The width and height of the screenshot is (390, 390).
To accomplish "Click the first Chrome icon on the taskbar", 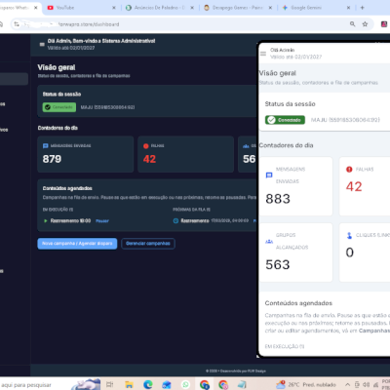I will point(205,385).
